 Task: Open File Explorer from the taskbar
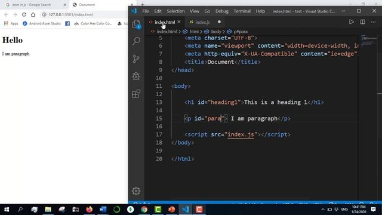pyautogui.click(x=48, y=210)
